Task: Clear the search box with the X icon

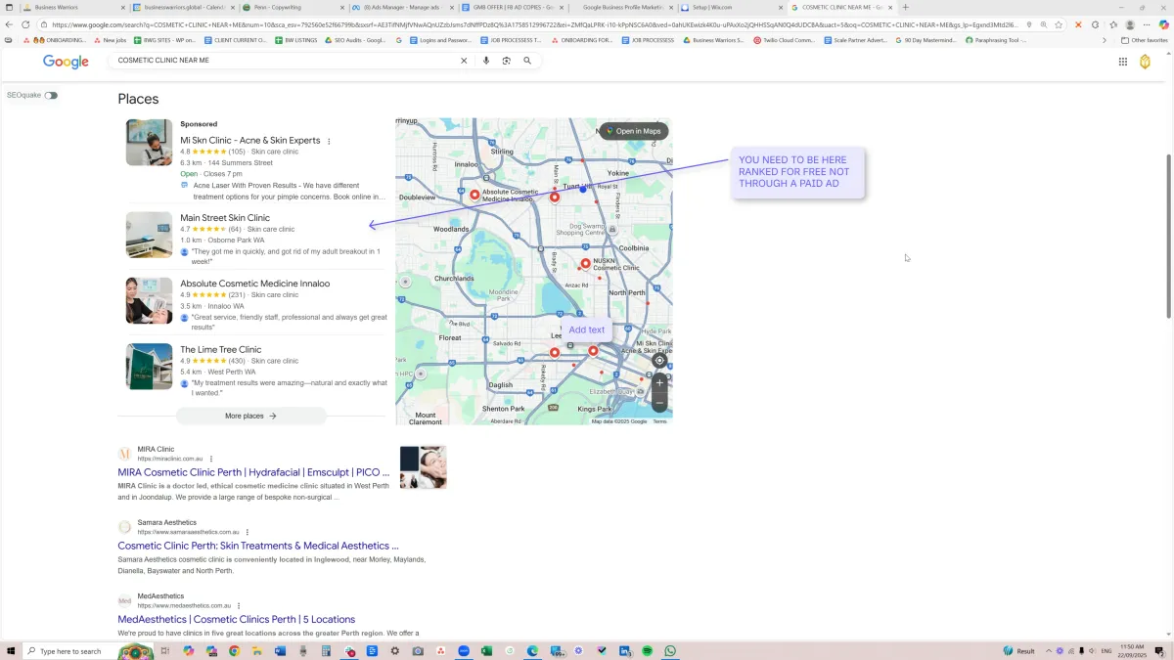Action: click(464, 61)
